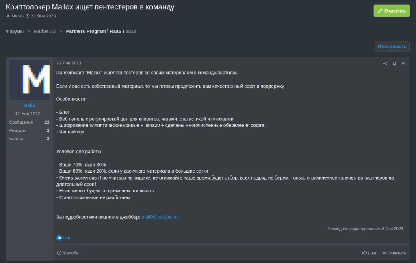Viewport: 416px width, 263px height.
Task: Open the post number #1 permalink
Action: pos(403,64)
